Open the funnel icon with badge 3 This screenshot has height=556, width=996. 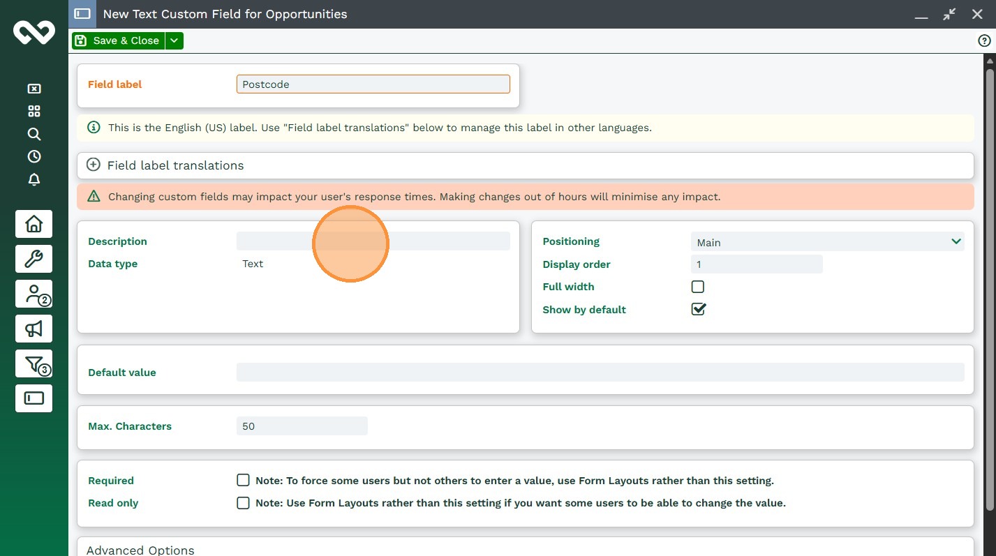[x=34, y=363]
